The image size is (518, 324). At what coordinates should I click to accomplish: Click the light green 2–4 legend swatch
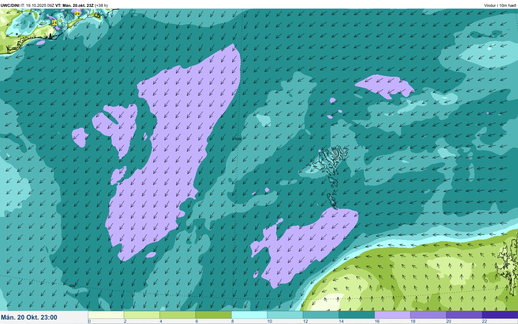tap(142, 315)
